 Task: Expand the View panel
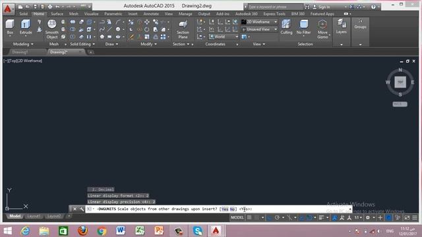[259, 44]
